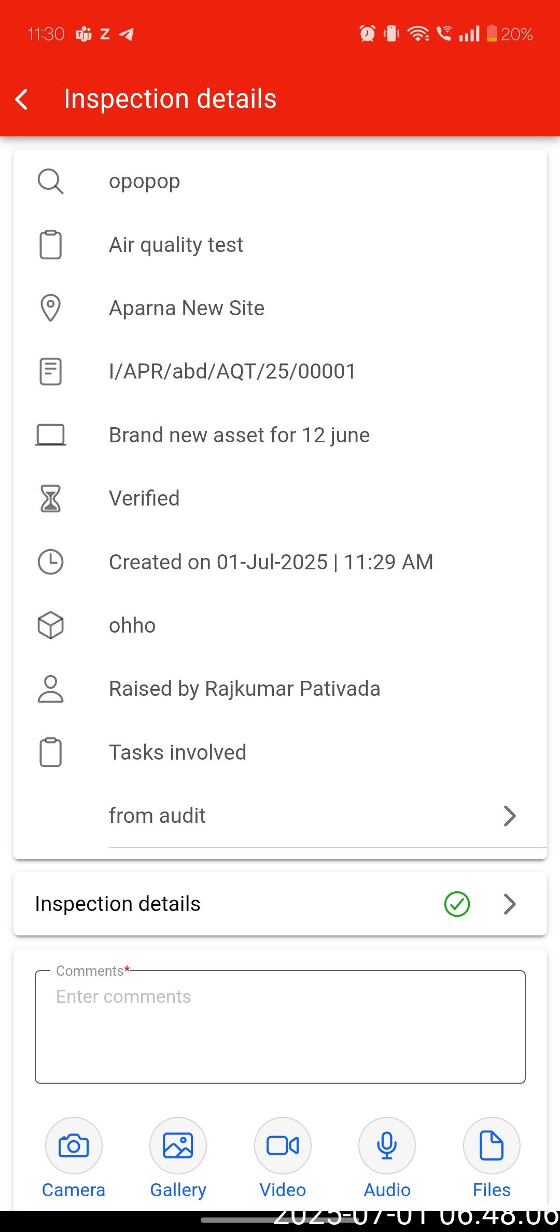Tap the back arrow in header
The height and width of the screenshot is (1232, 560).
pyautogui.click(x=22, y=99)
